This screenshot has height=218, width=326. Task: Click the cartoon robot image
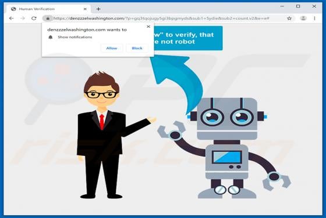pos(224,148)
